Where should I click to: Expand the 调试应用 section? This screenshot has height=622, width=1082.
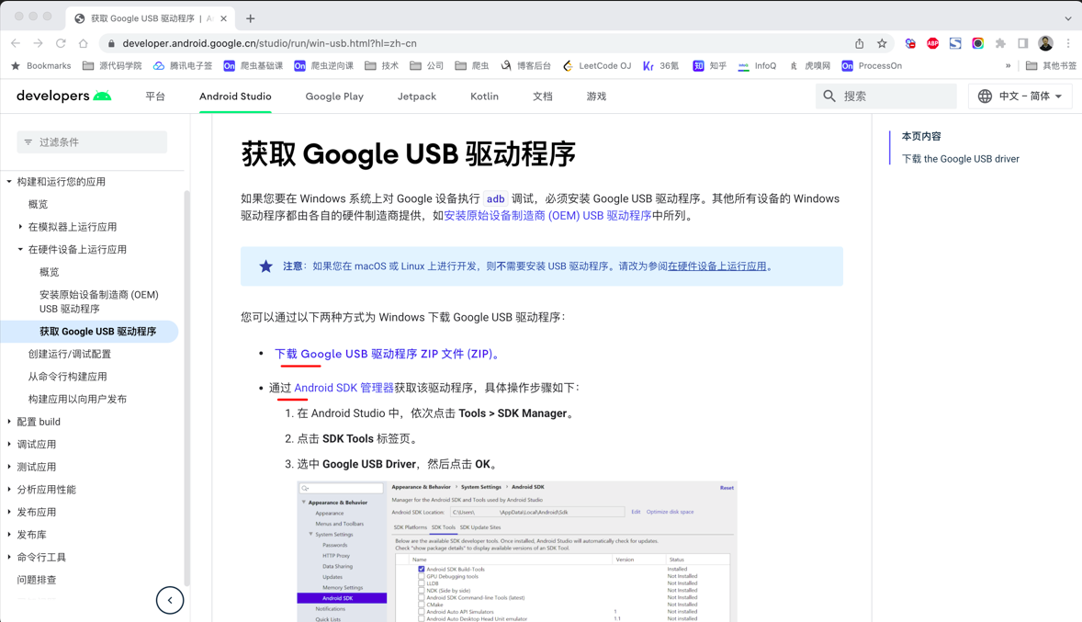coord(9,444)
